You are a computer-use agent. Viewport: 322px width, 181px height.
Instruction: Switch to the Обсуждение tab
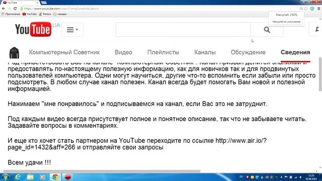tap(248, 52)
